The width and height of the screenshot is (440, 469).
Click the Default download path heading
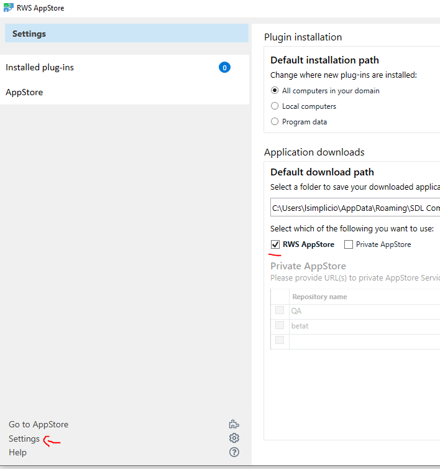(x=322, y=172)
